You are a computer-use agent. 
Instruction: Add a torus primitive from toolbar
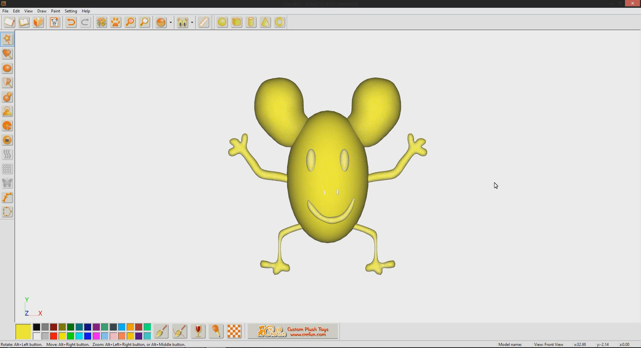280,22
